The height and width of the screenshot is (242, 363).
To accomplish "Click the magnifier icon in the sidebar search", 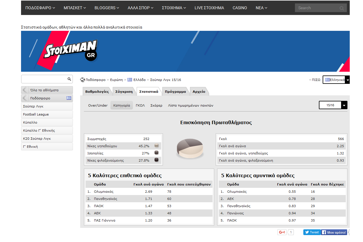I will coord(69,79).
